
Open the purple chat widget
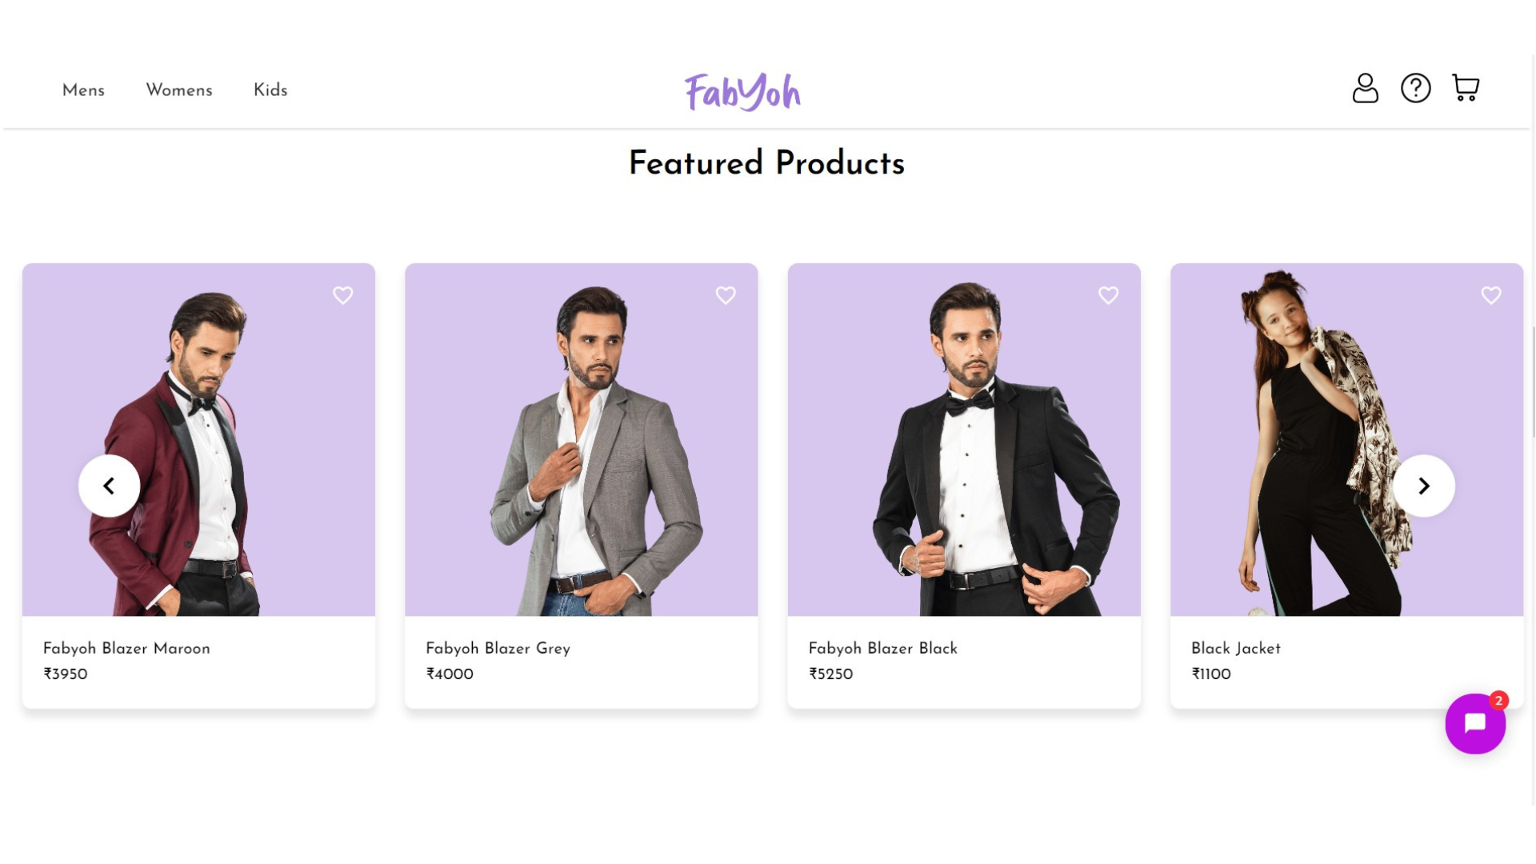(x=1474, y=723)
